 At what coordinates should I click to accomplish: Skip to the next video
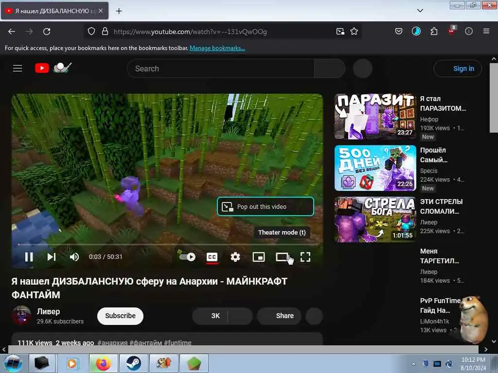(52, 257)
